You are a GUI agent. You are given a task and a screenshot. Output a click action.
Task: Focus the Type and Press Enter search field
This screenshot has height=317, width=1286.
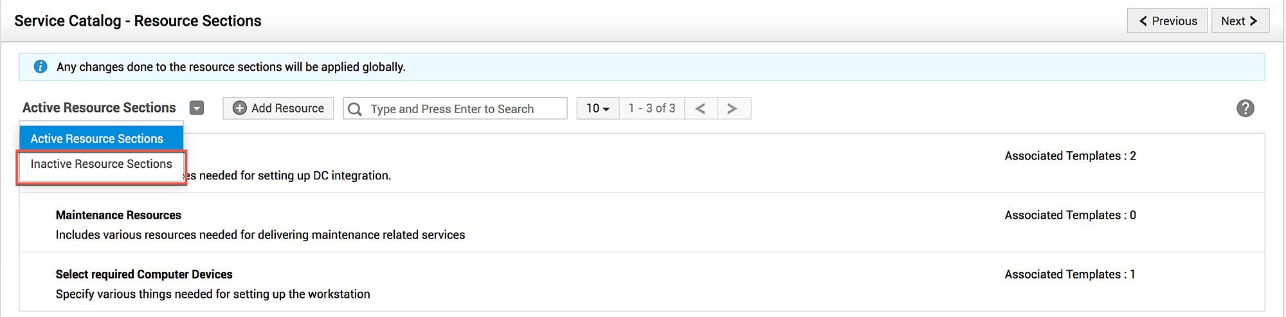pyautogui.click(x=463, y=109)
